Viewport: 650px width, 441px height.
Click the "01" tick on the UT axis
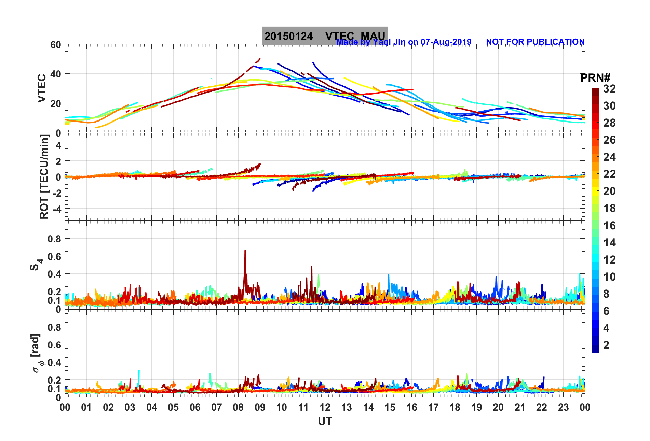86,407
